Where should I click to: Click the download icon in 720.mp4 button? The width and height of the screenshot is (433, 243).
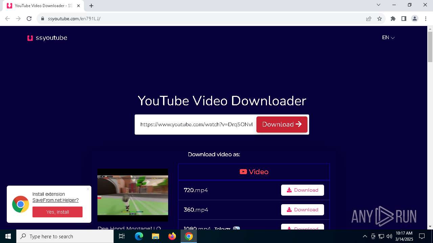click(289, 190)
